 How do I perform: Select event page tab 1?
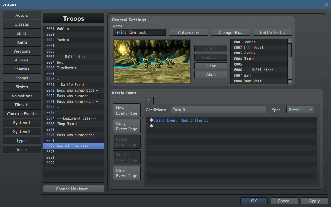click(x=148, y=100)
